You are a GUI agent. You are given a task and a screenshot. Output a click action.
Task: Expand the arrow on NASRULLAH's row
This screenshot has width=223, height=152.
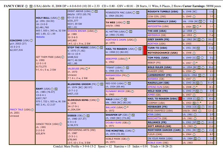[215, 83]
